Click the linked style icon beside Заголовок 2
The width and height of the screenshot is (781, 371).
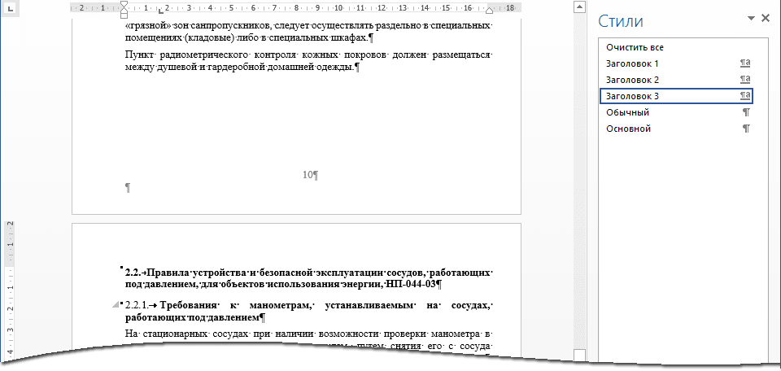click(744, 80)
